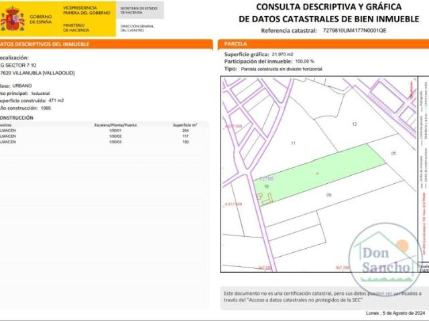Select surface cell '150'

coord(186,142)
